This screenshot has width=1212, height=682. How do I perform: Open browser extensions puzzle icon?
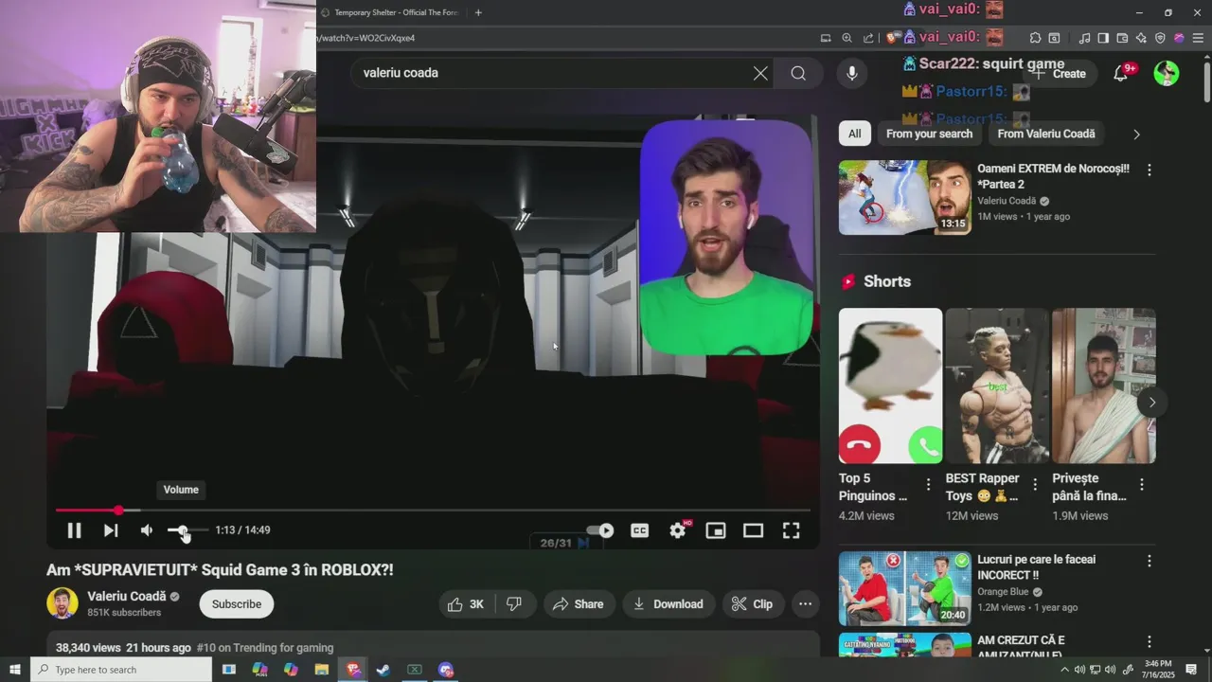(x=1035, y=38)
